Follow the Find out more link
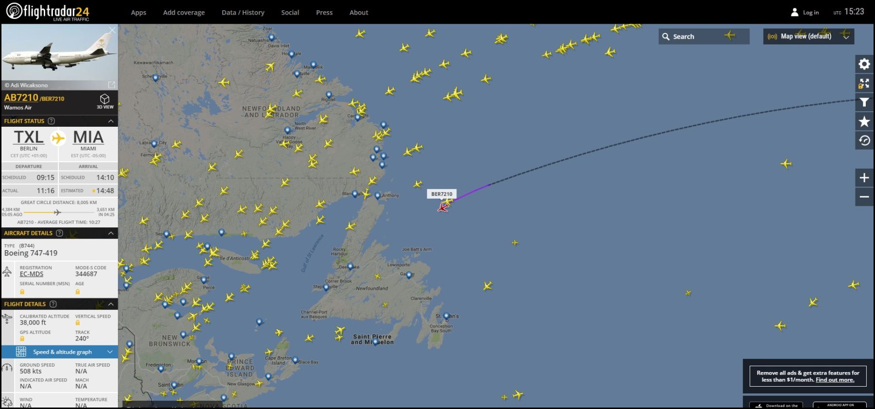The height and width of the screenshot is (409, 875). pyautogui.click(x=835, y=380)
